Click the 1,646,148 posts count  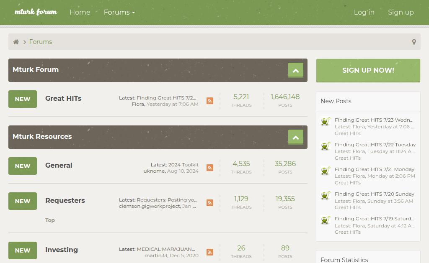click(x=285, y=97)
